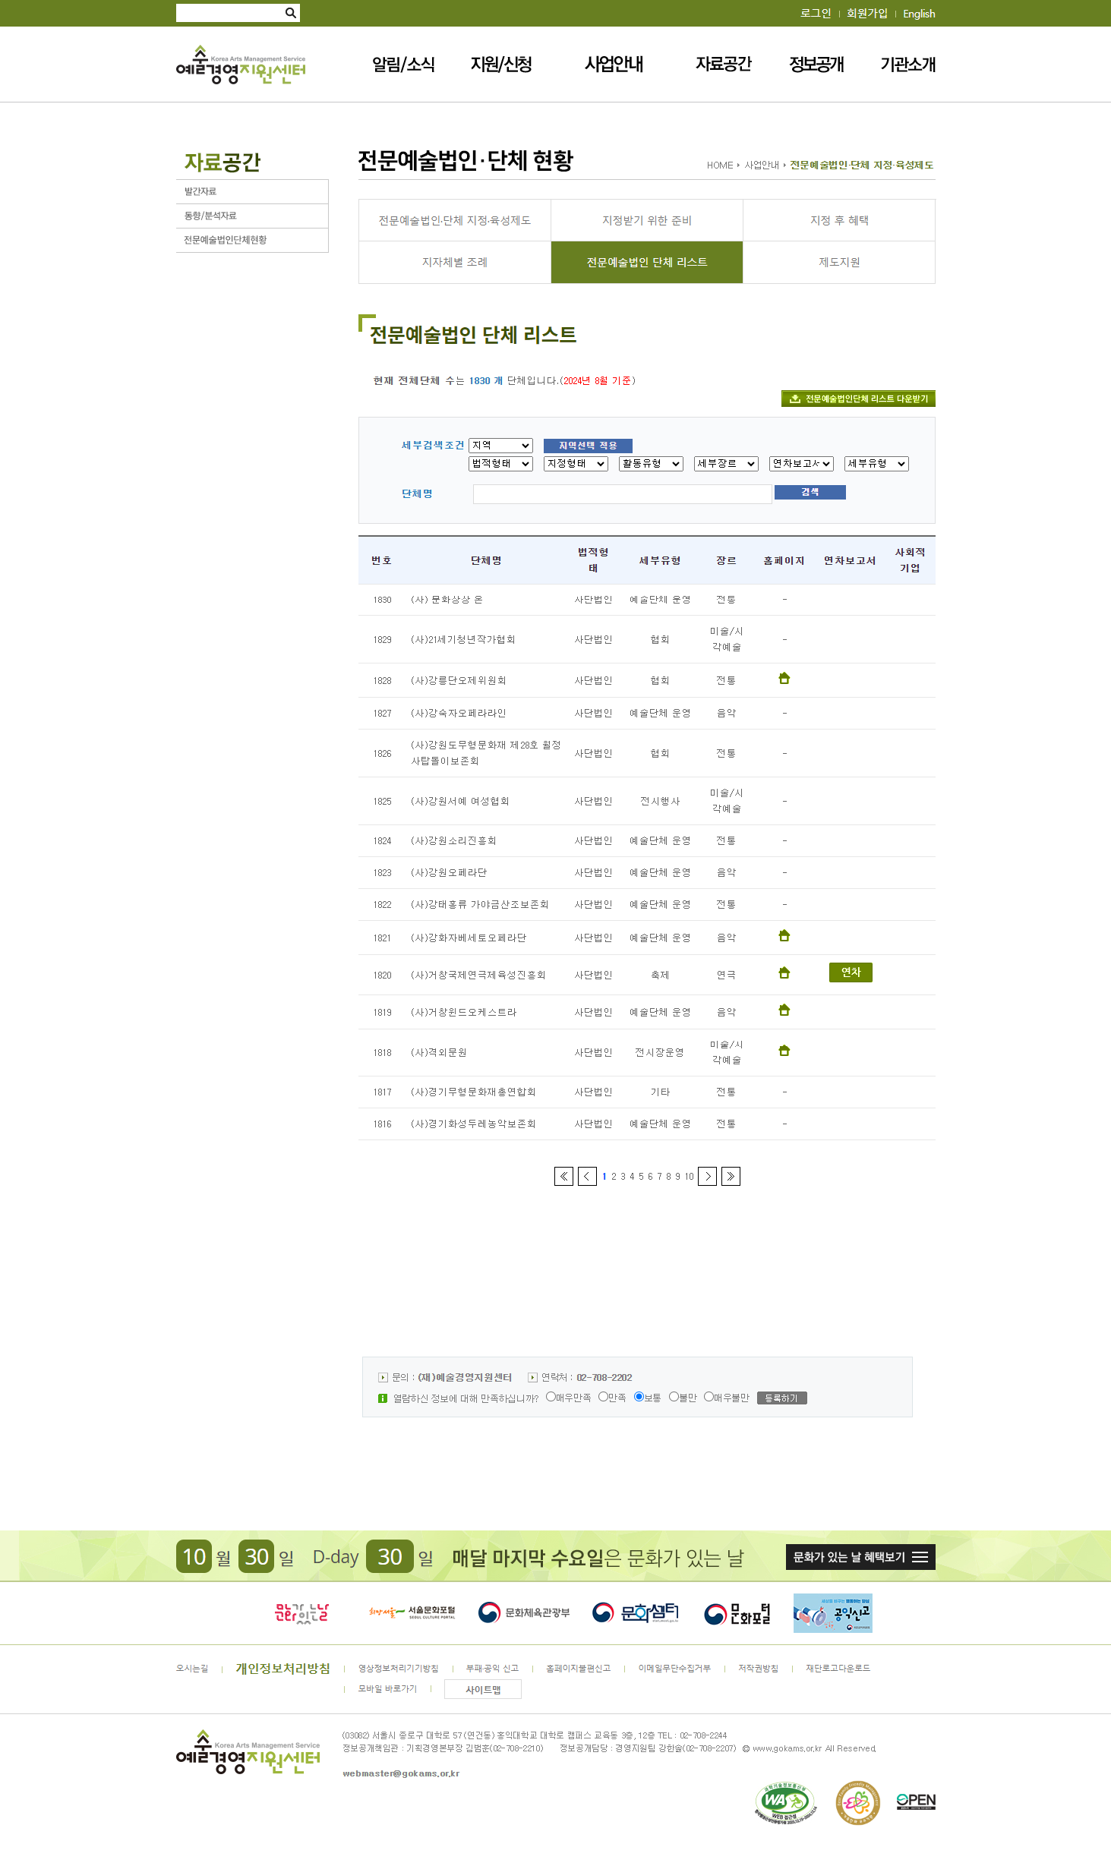Select the 불만 radio button
Screen dimensions: 1111x1866
(x=673, y=1396)
